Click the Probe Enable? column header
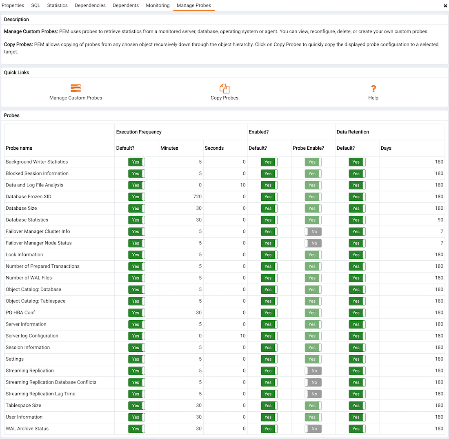Viewport: 449px width, 439px height. pos(309,148)
